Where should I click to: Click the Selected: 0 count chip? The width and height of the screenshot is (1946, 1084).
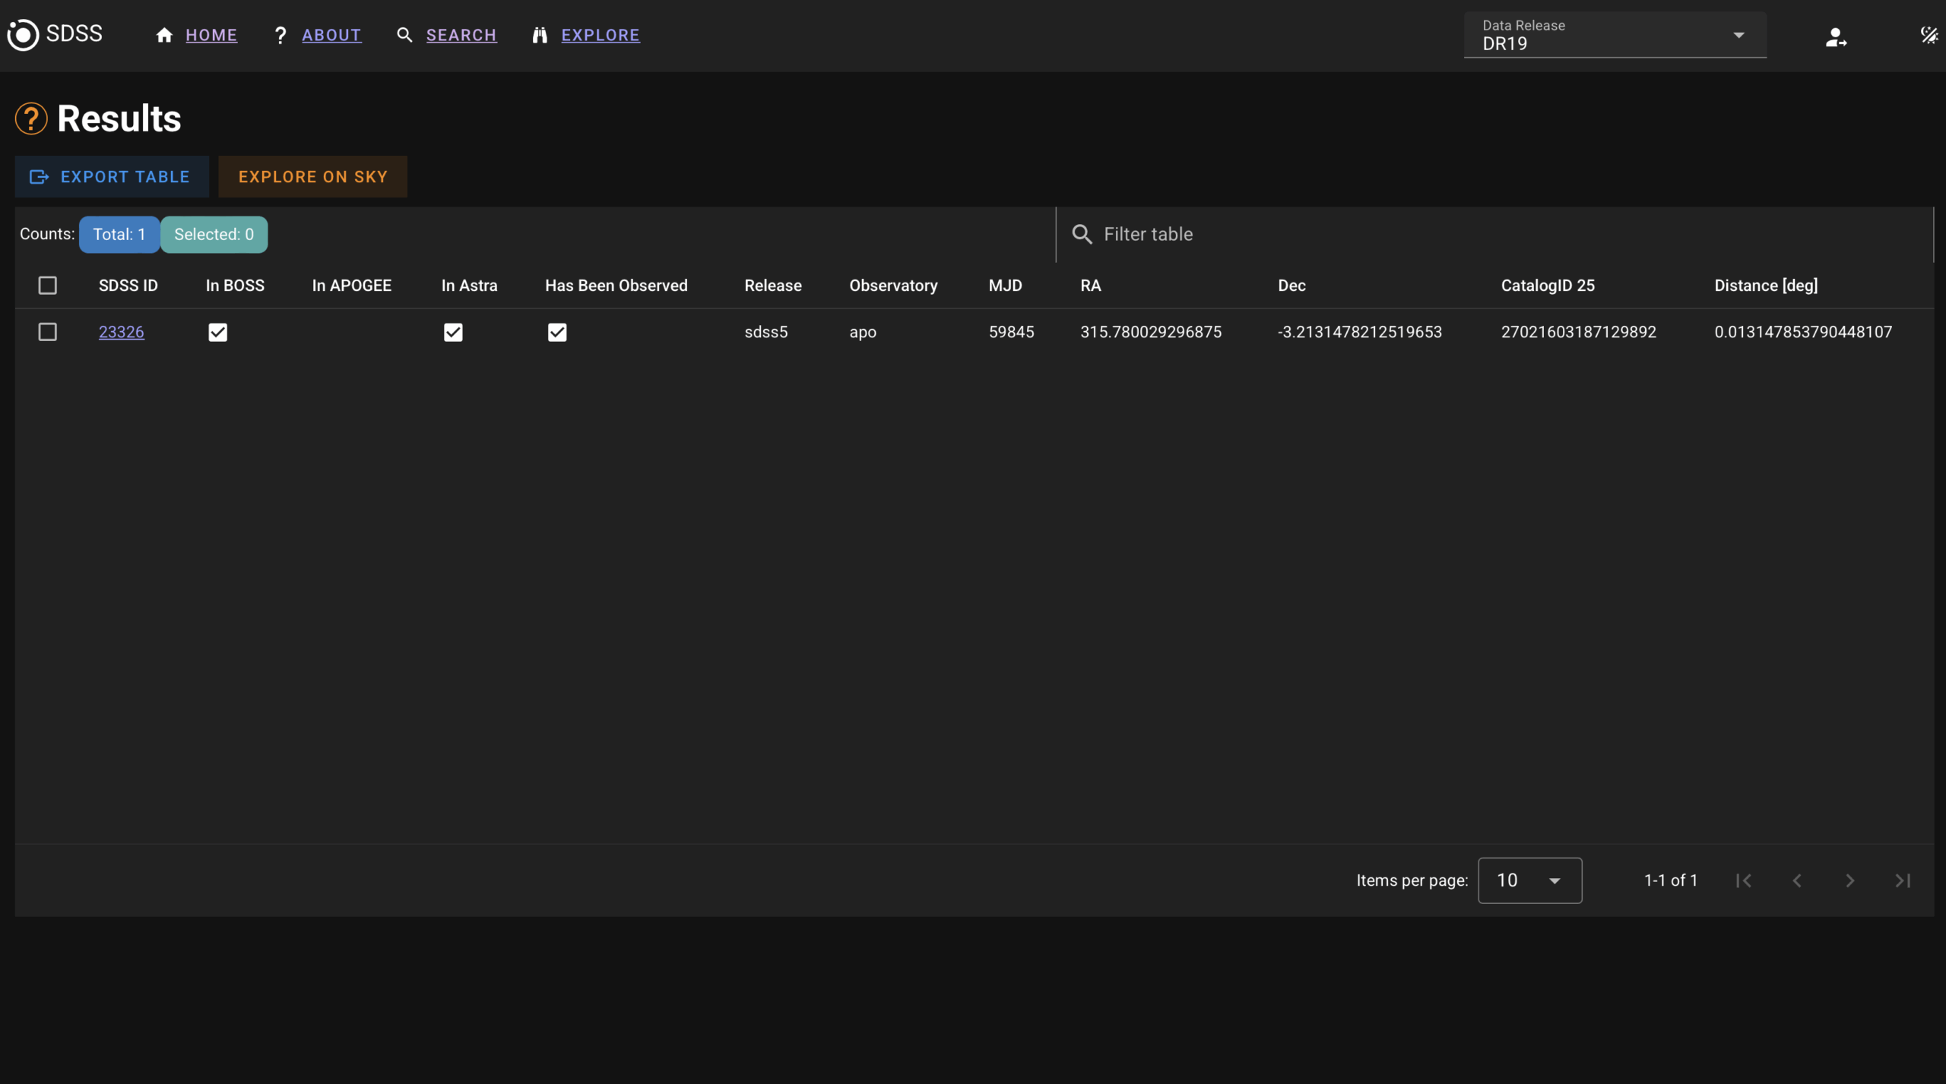(x=214, y=235)
